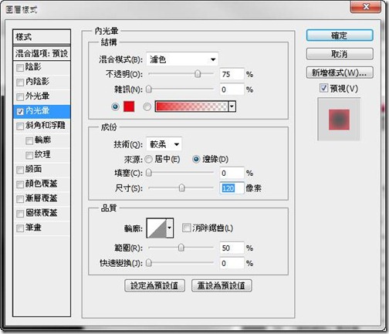This screenshot has height=334, width=389.
Task: Enable the 陰影 drop shadow checkbox
Action: pyautogui.click(x=20, y=68)
